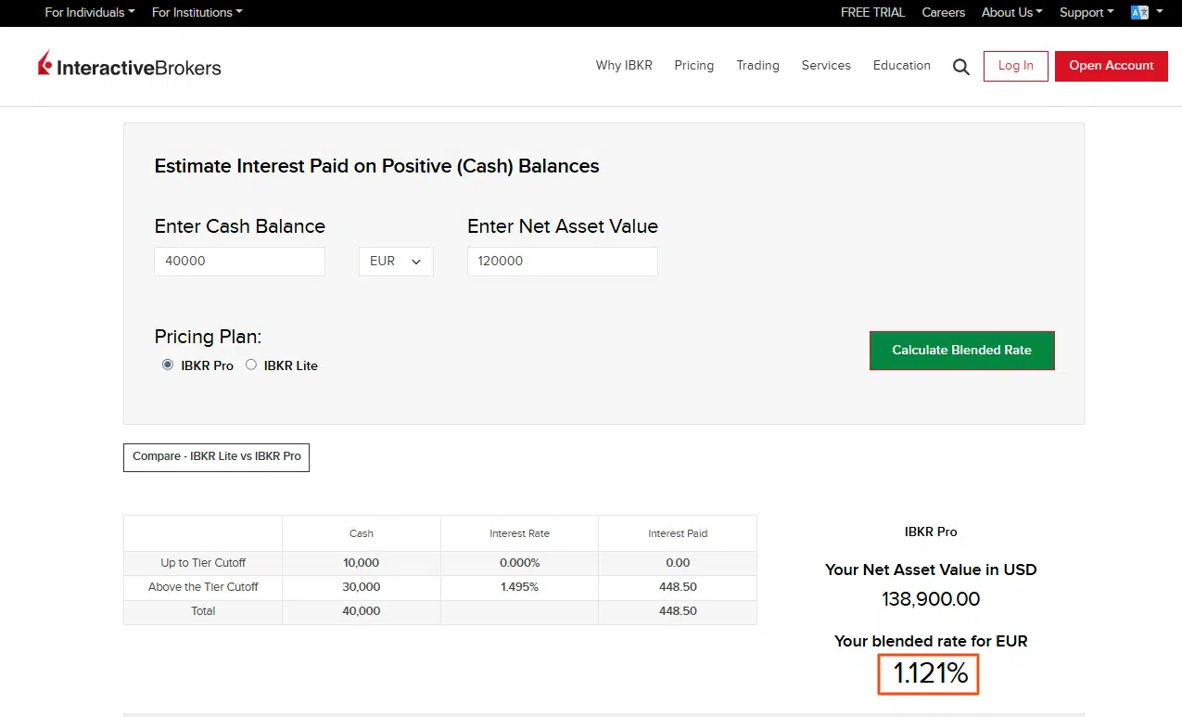Click the Above the Tier Cutoff row label

point(203,587)
